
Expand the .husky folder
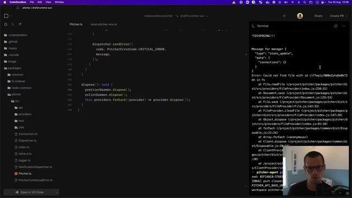pyautogui.click(x=10, y=48)
